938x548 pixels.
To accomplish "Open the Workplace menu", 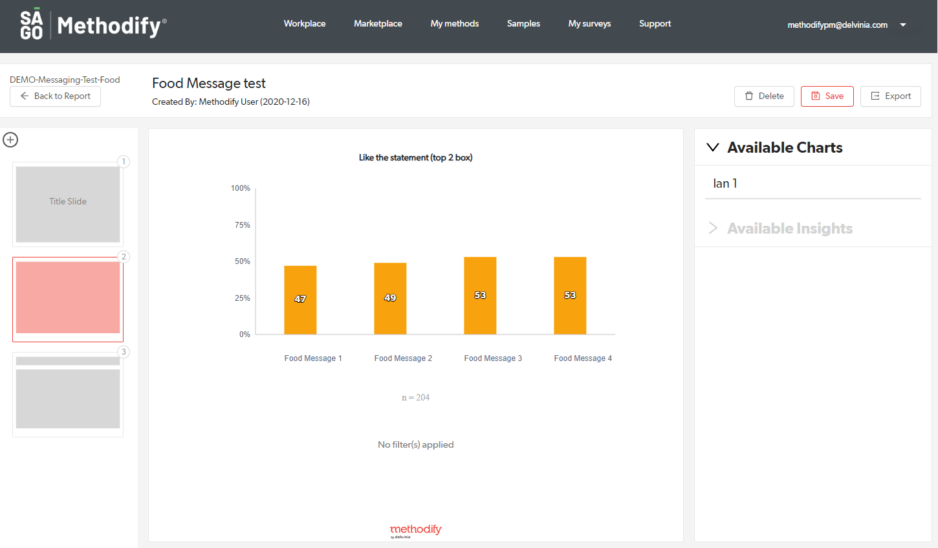I will point(305,24).
